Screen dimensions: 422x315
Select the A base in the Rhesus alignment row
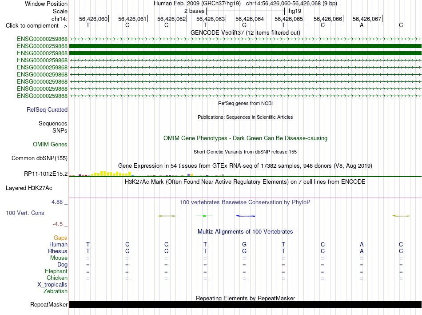[362, 251]
